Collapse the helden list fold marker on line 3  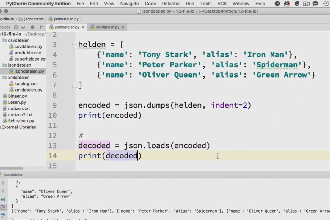pos(75,45)
